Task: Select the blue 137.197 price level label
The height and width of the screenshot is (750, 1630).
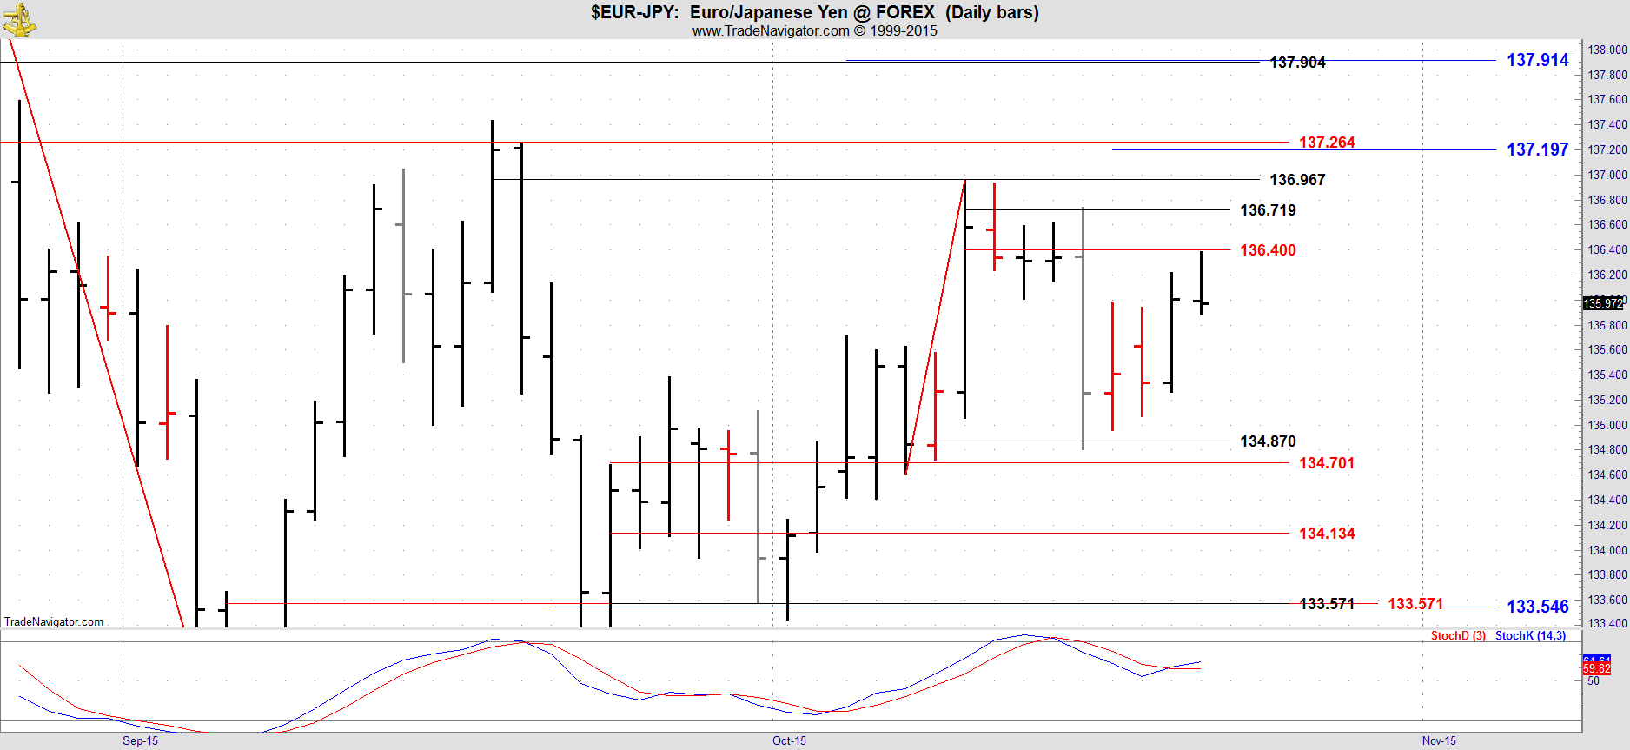Action: pos(1537,149)
